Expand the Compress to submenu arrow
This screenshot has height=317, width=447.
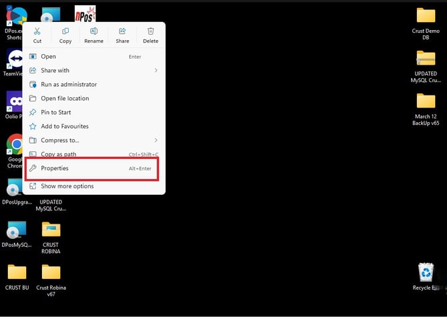pos(156,140)
